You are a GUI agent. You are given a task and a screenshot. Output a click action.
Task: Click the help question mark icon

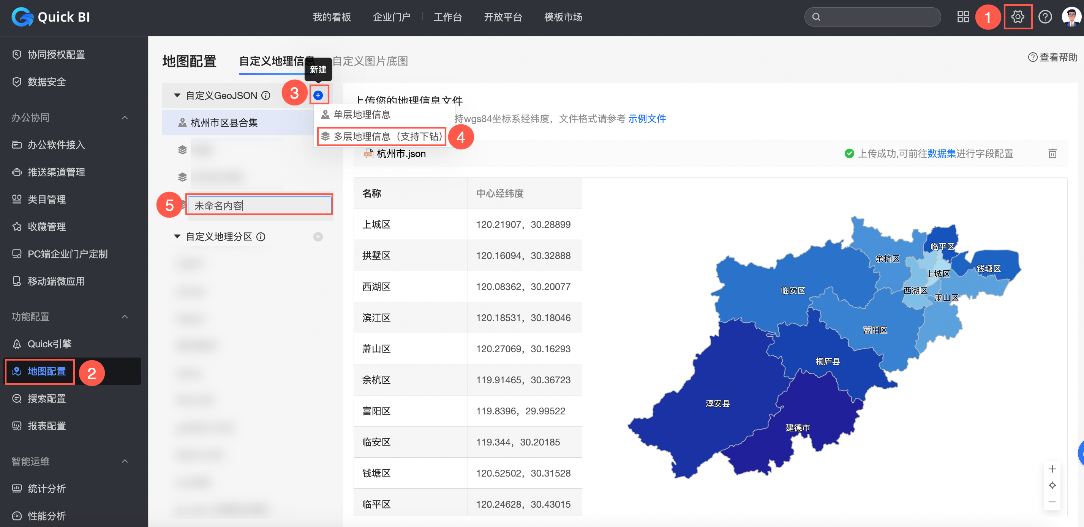point(1045,17)
